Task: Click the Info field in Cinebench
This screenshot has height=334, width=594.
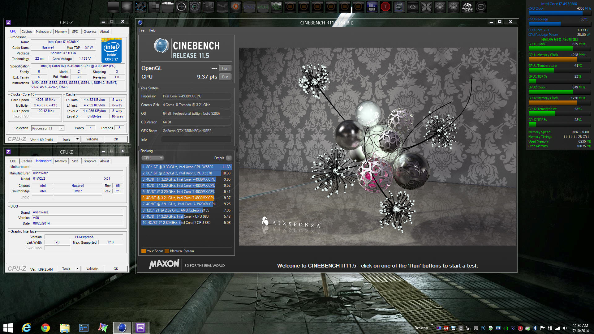Action: pyautogui.click(x=196, y=139)
